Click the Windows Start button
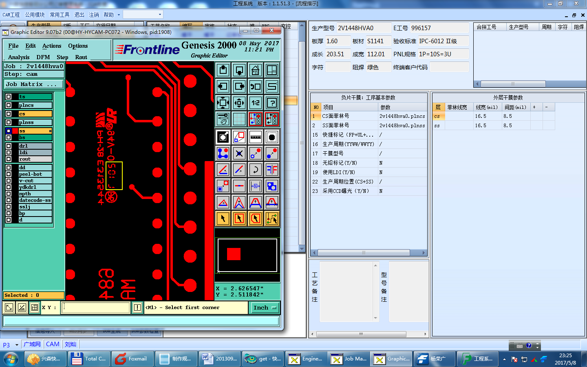The image size is (587, 367). coord(11,359)
